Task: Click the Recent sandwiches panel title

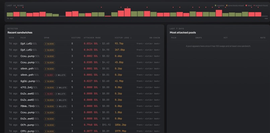Action: click(x=20, y=32)
